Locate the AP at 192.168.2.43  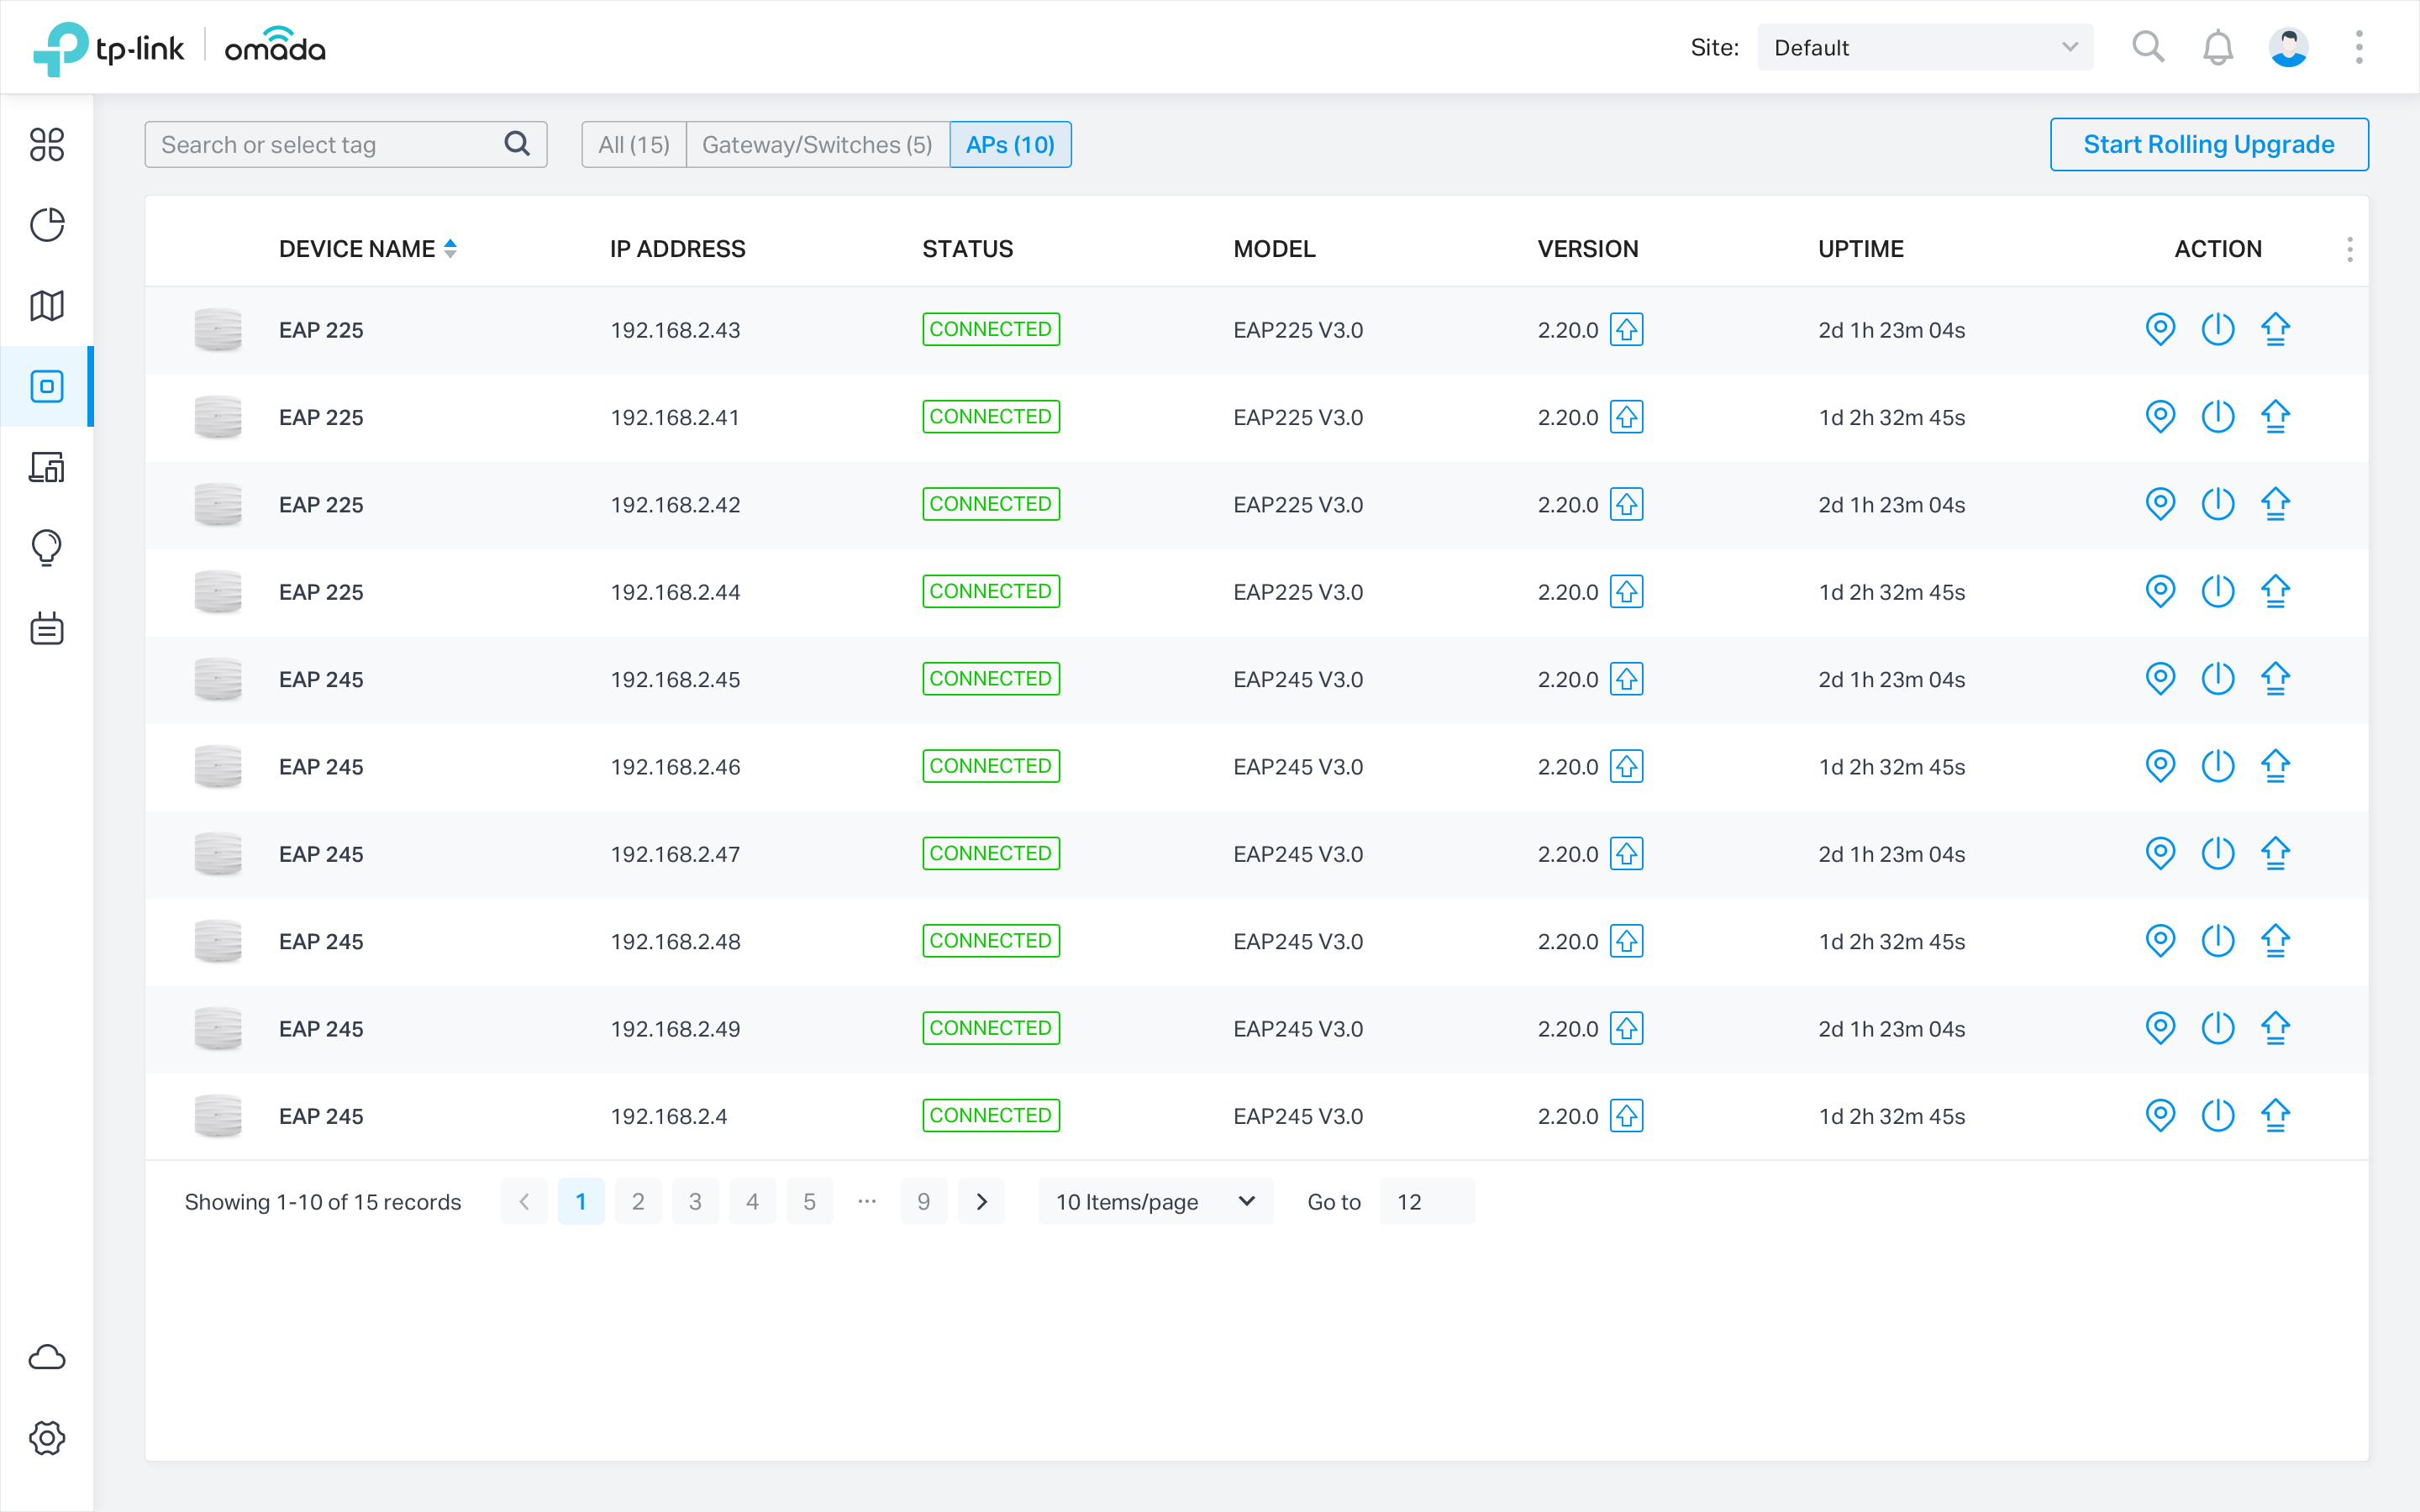pyautogui.click(x=2160, y=329)
